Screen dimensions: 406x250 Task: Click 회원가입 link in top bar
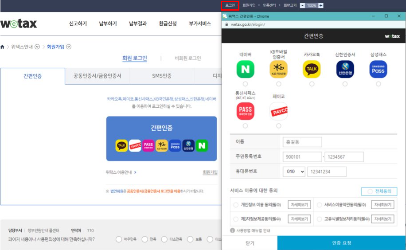pos(249,5)
